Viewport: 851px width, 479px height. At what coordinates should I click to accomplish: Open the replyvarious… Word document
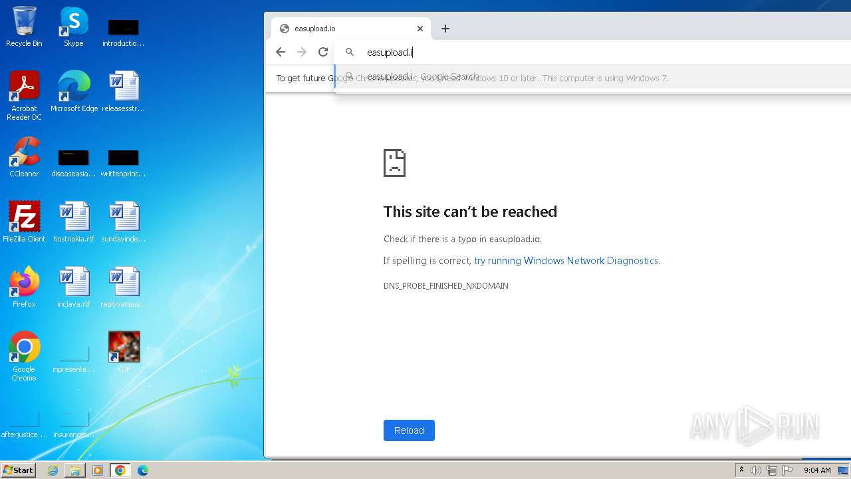pos(124,287)
